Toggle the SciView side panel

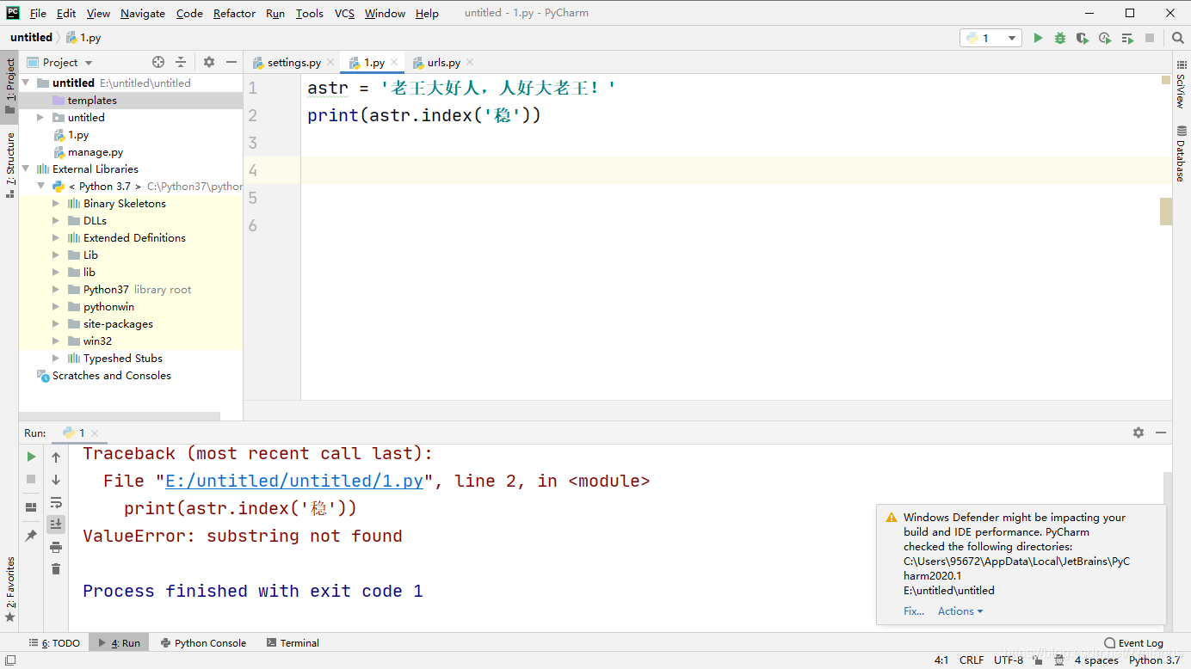(x=1181, y=85)
